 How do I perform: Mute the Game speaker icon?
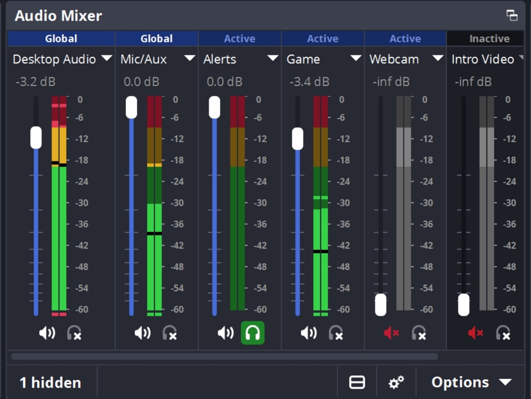(308, 333)
